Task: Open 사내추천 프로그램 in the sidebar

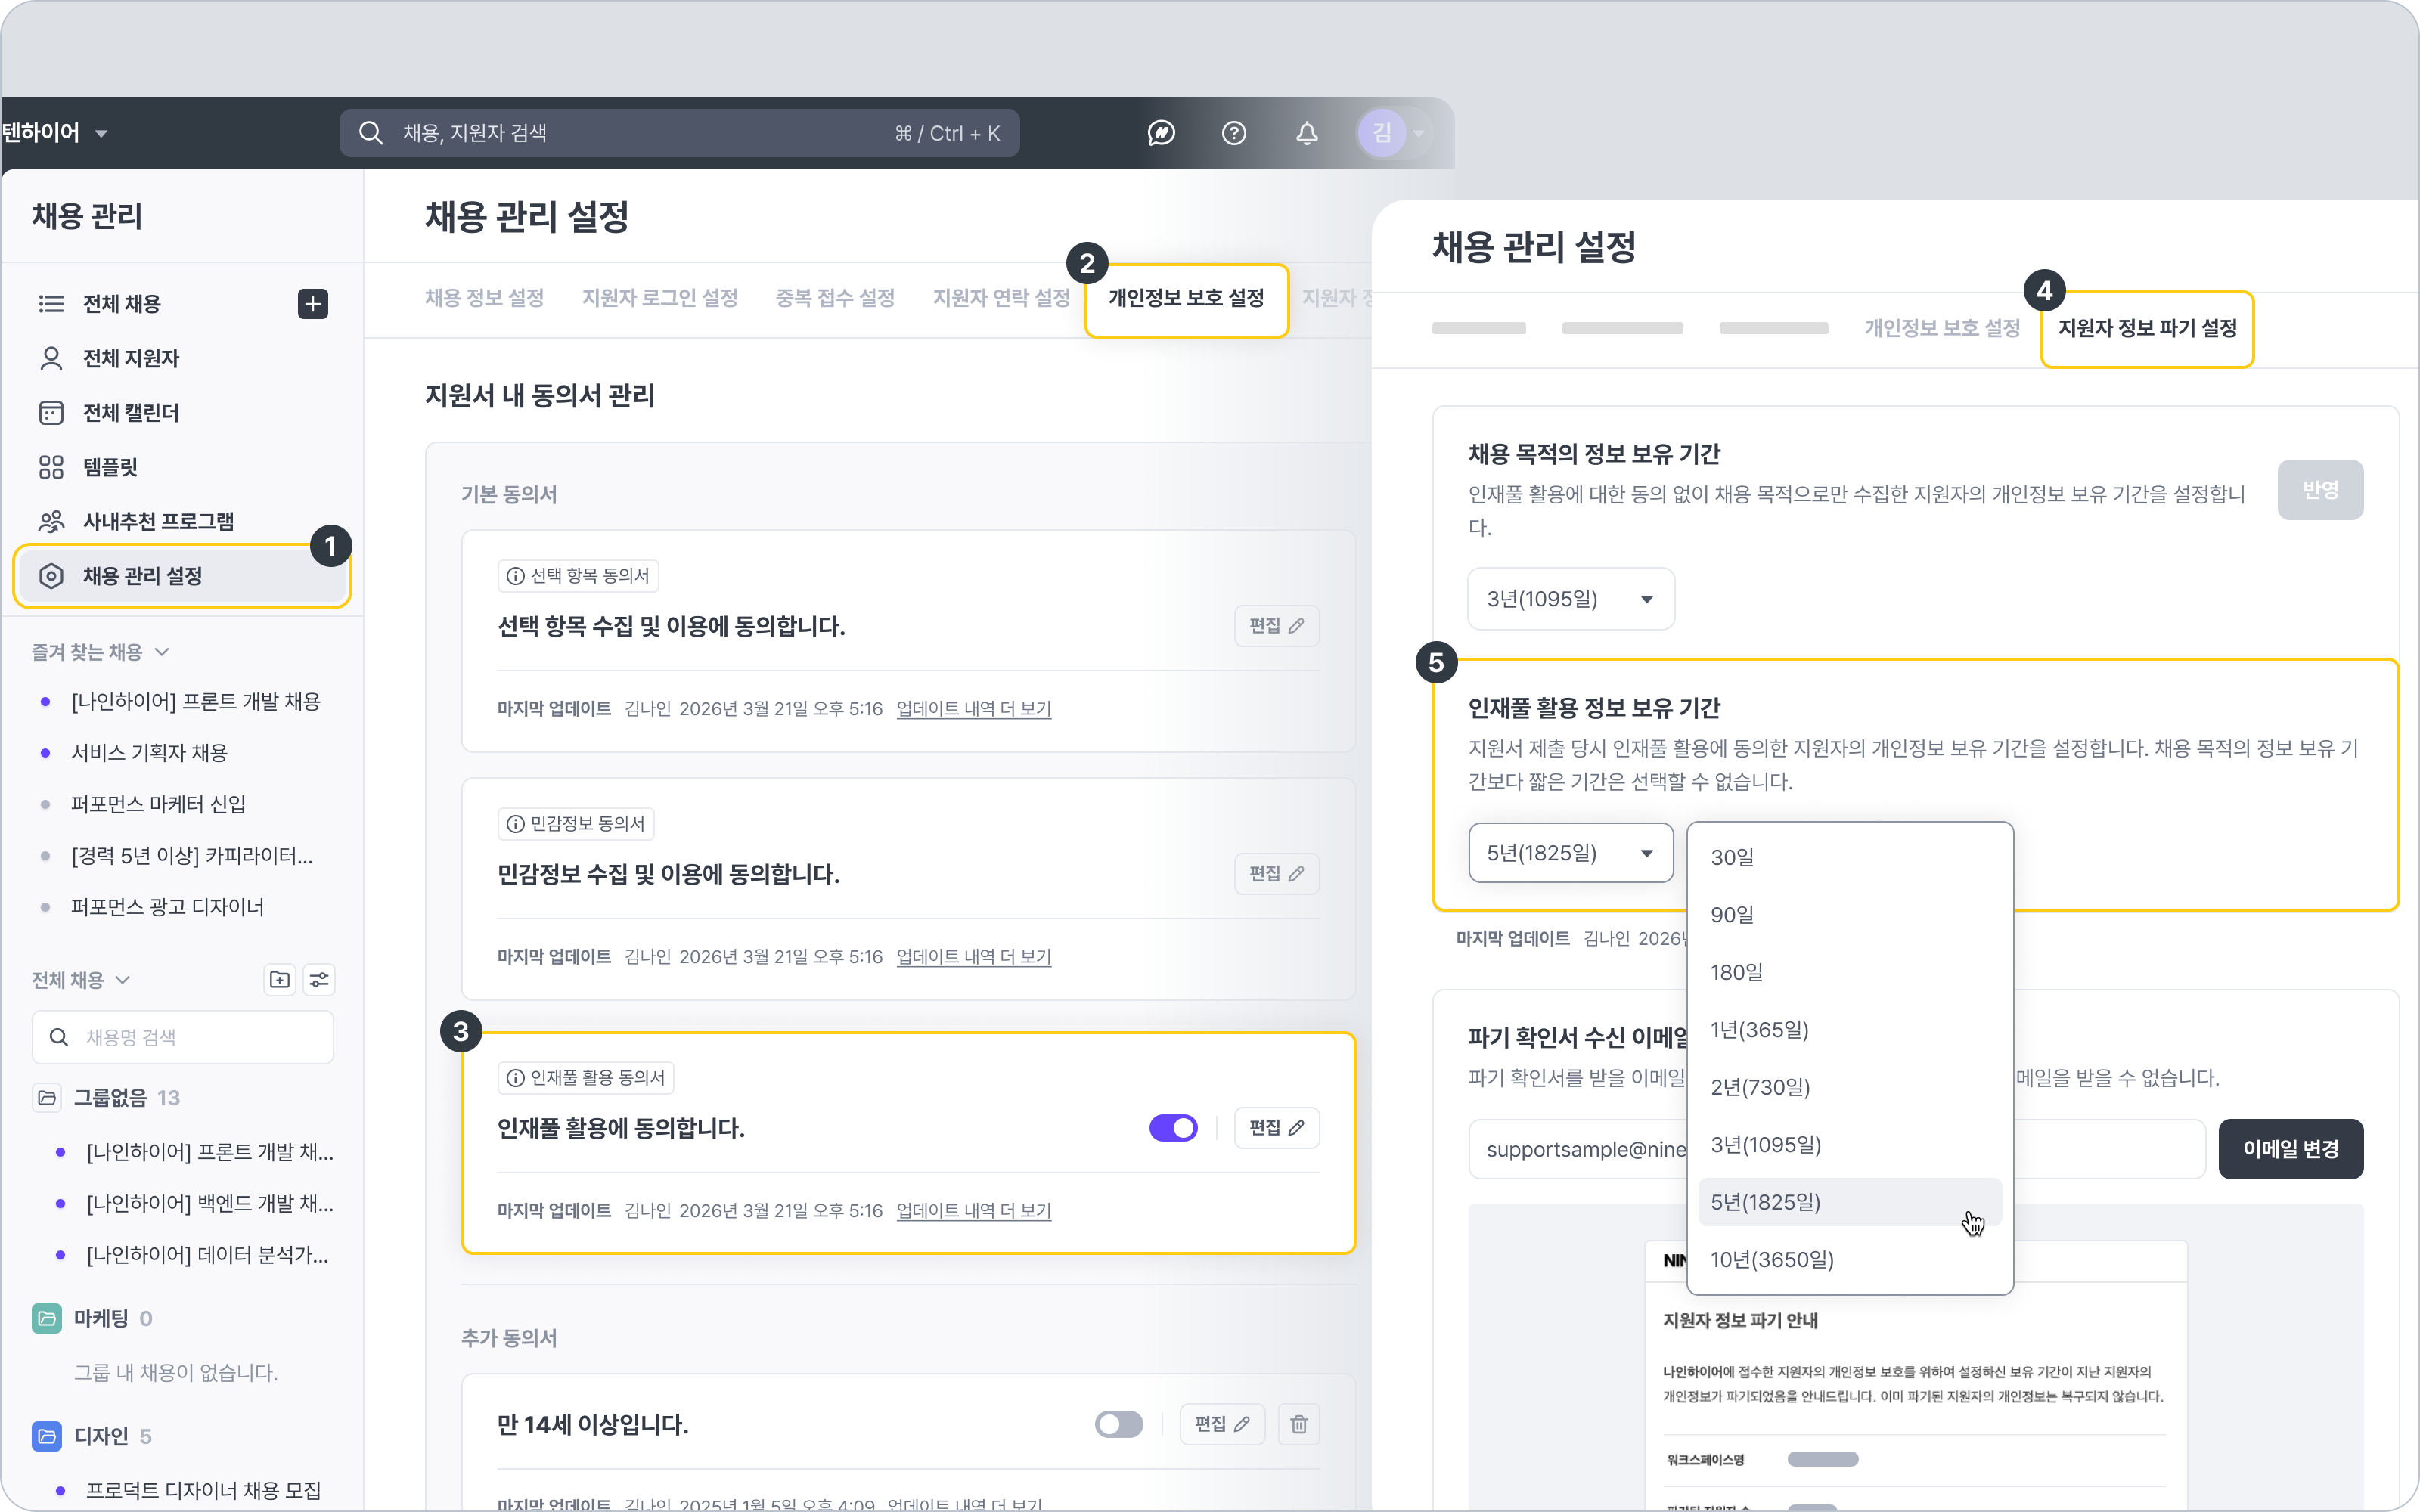Action: click(x=157, y=521)
